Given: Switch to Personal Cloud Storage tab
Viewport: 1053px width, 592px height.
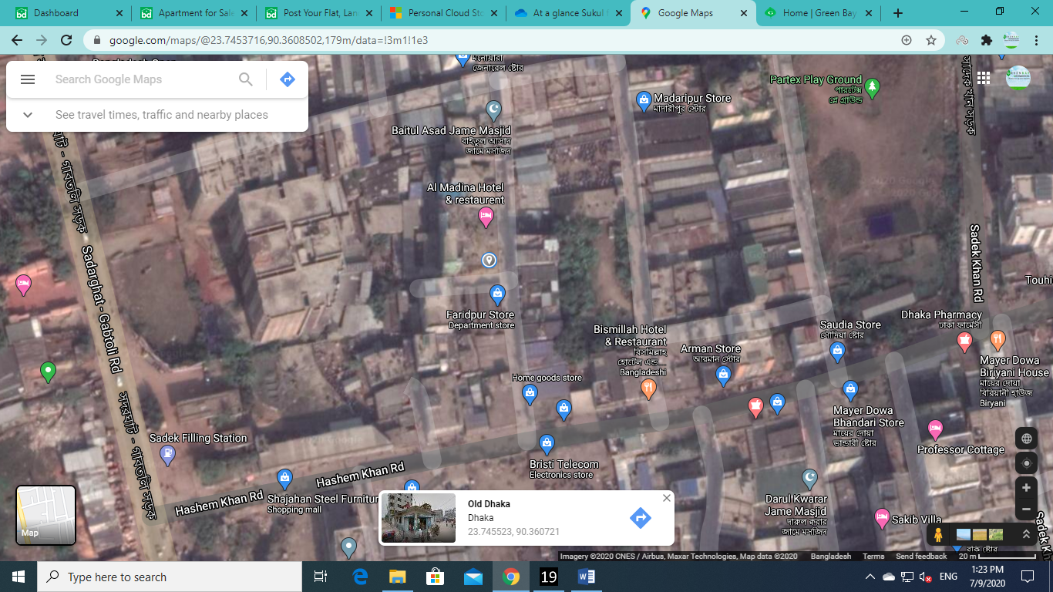Looking at the screenshot, I should click(x=443, y=13).
